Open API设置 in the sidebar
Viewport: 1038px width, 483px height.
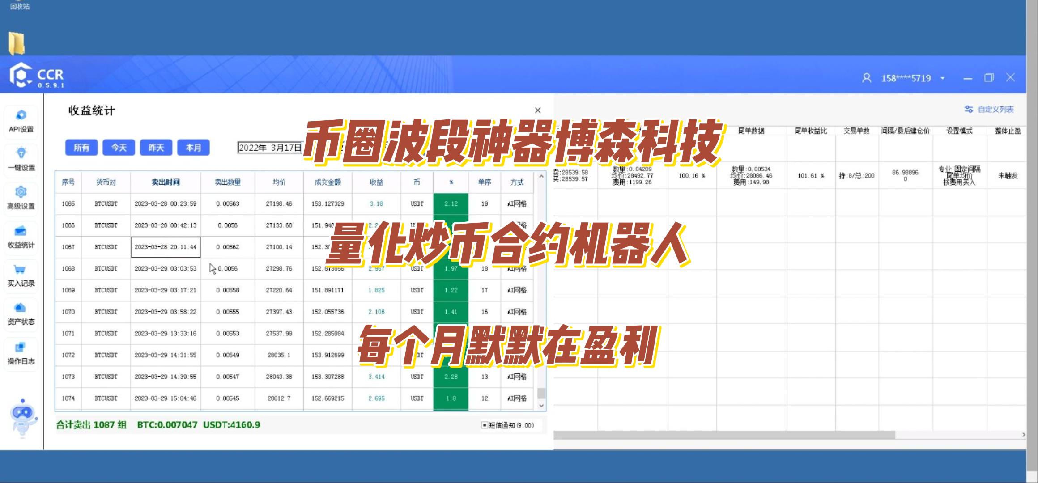coord(21,121)
